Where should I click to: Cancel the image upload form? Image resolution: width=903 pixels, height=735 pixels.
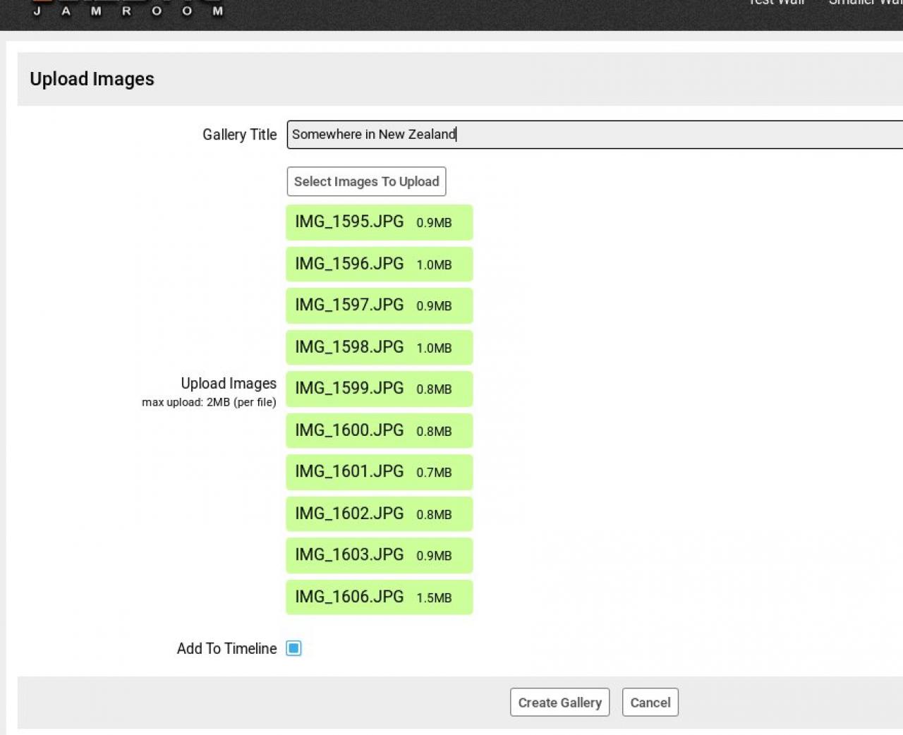coord(650,703)
